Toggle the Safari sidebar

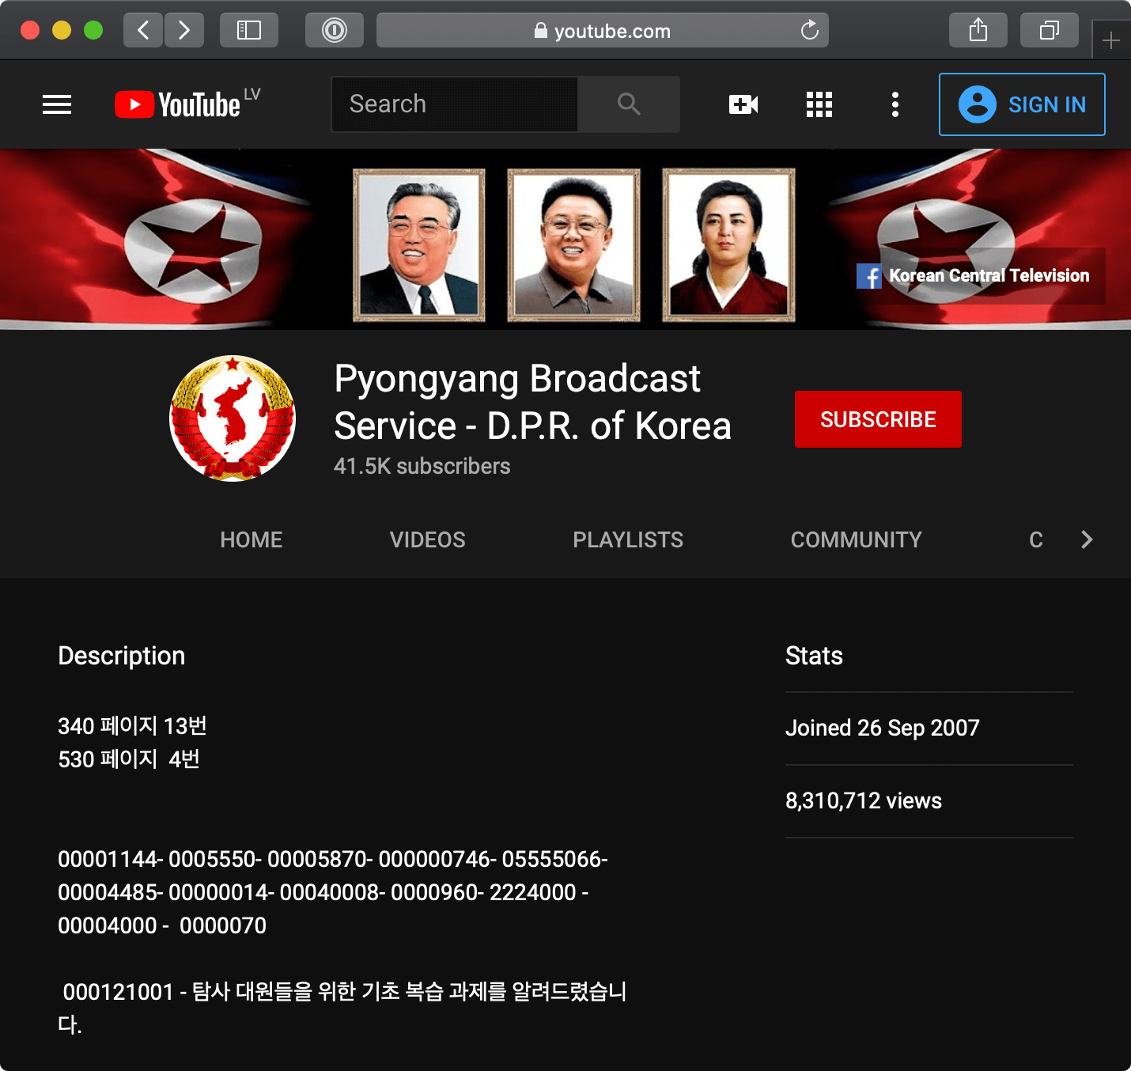(x=249, y=31)
